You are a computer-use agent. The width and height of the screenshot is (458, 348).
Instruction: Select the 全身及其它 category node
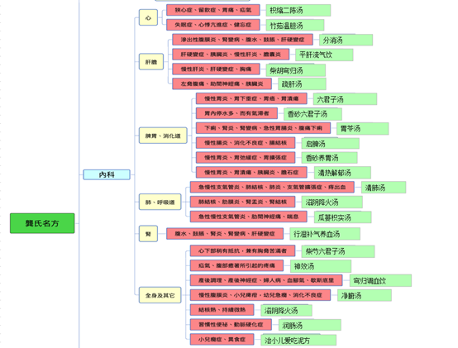click(x=160, y=295)
